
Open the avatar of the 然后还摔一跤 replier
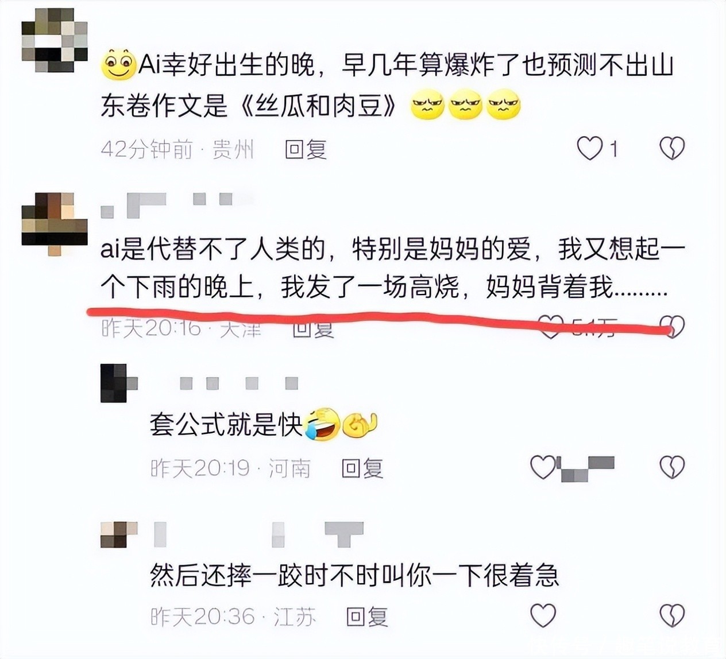119,534
